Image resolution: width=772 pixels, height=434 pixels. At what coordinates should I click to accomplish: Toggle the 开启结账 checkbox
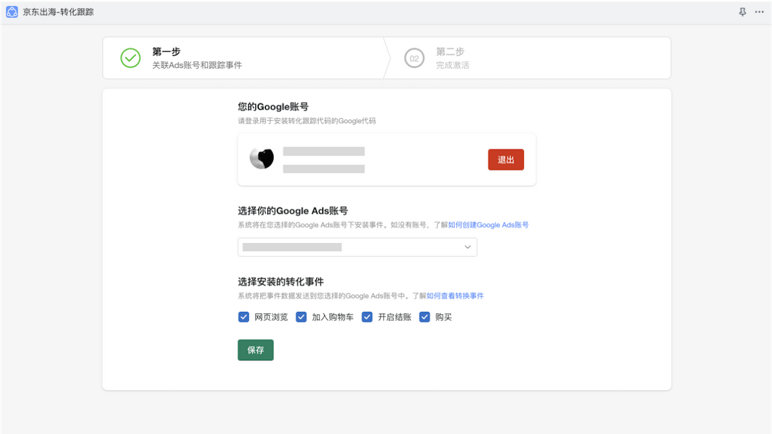367,317
